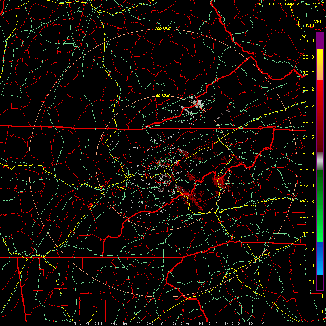The height and width of the screenshot is (326, 326).
Task: Select the -32.0 value on the velocity scale
Action: coord(307,185)
